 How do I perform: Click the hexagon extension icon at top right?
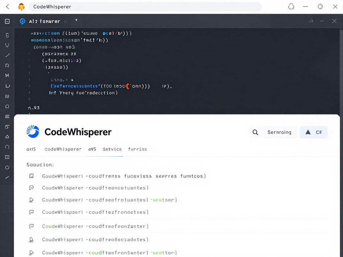click(x=320, y=7)
